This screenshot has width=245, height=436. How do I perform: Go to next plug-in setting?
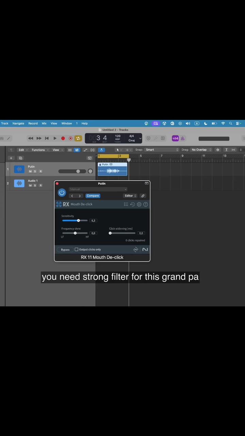click(80, 196)
